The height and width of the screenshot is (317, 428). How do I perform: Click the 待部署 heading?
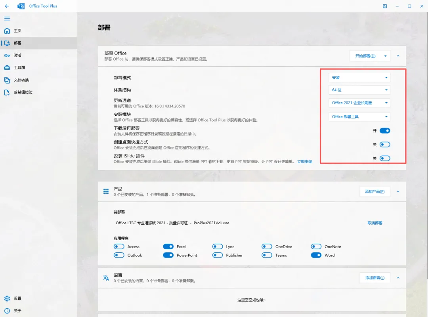[x=119, y=212]
